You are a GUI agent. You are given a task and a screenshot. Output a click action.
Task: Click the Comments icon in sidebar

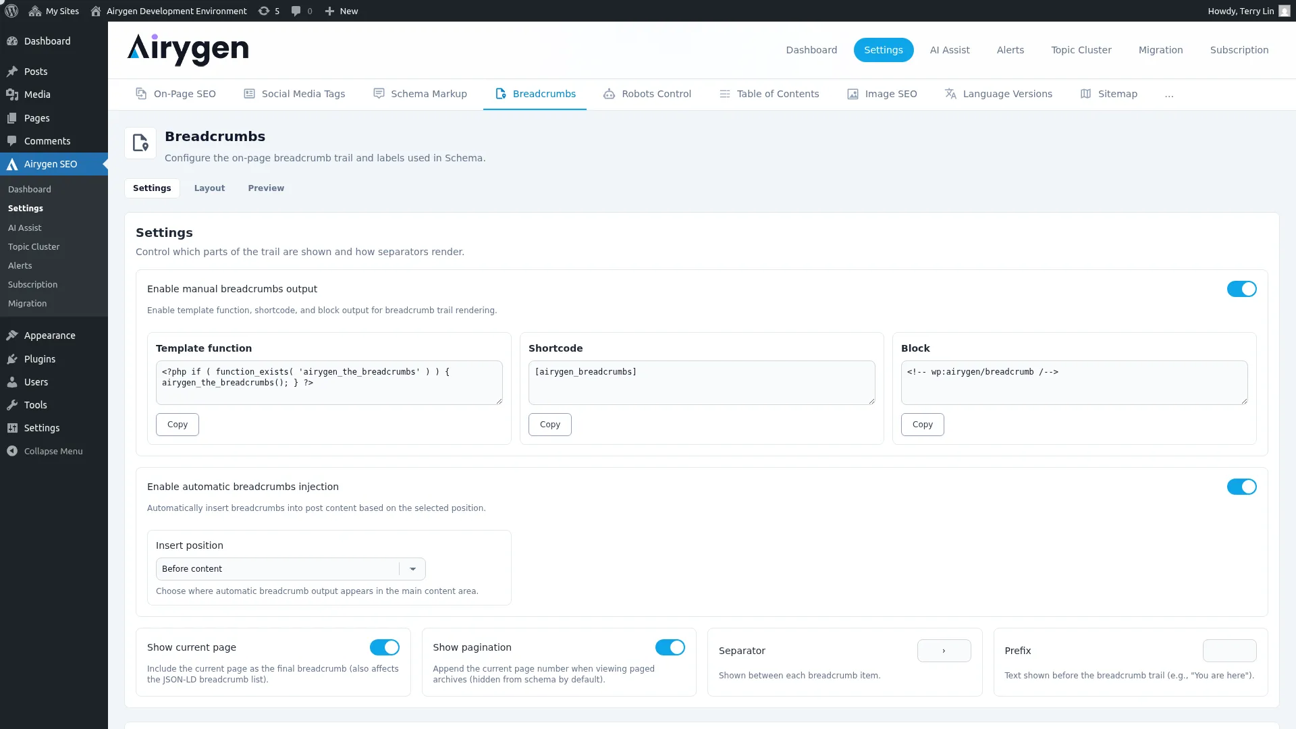coord(12,141)
